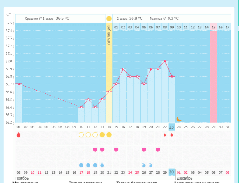Click the red menstruation drop on cycle day 01
Screen dimensions: 239x183
[x=19, y=135]
